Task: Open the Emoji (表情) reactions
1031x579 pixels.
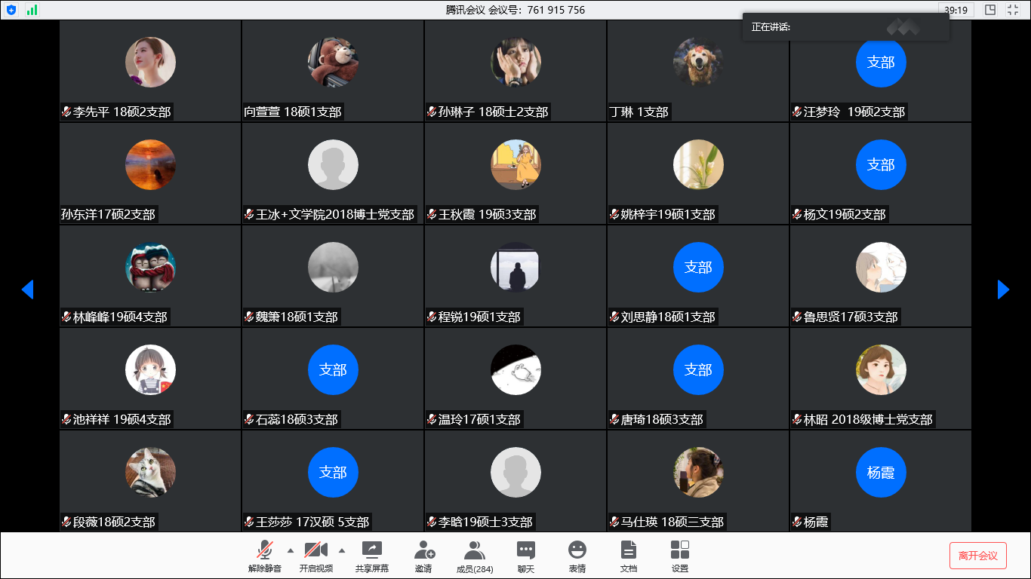Action: [577, 556]
